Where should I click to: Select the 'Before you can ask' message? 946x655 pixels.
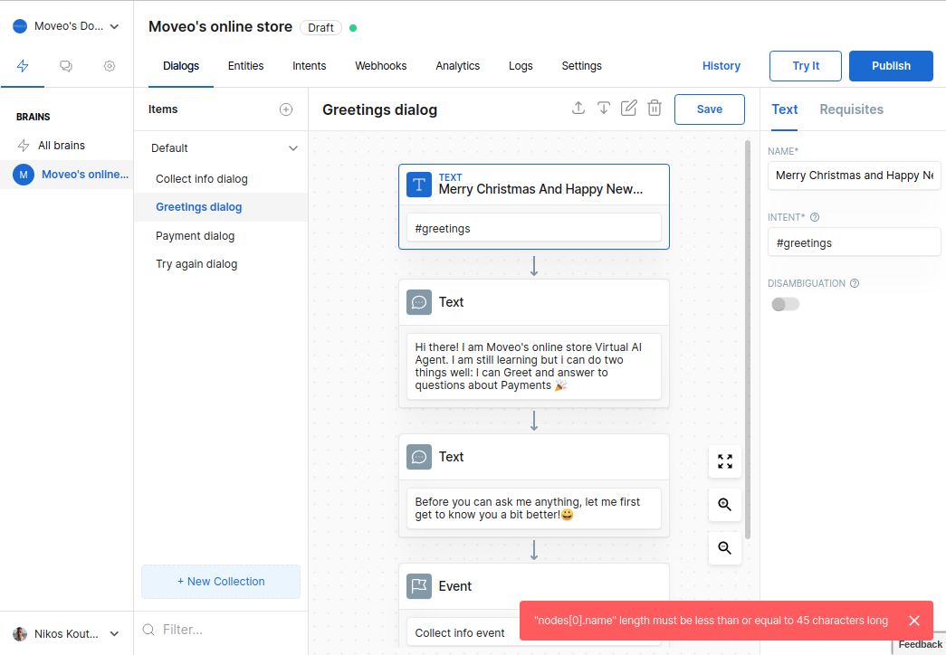click(x=534, y=508)
